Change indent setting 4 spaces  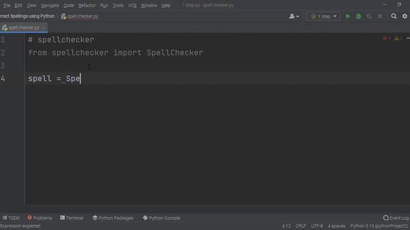tap(336, 226)
